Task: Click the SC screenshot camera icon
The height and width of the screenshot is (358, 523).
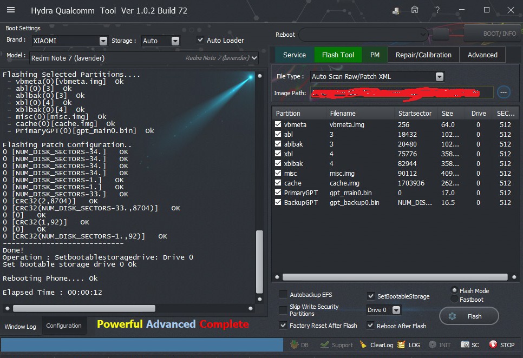Action: (465, 344)
